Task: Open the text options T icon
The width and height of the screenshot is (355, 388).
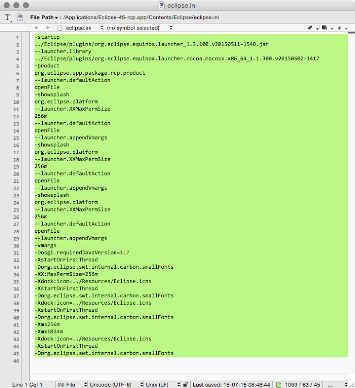Action: click(8, 17)
